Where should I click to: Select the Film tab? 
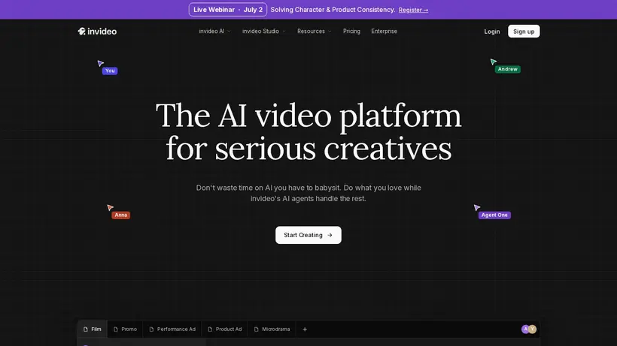coord(92,329)
